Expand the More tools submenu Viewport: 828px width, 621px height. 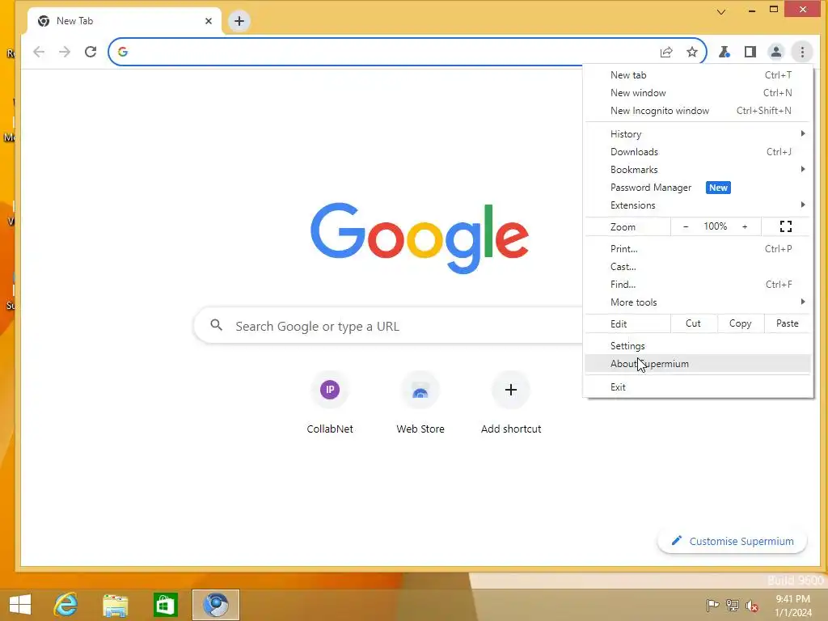click(698, 302)
